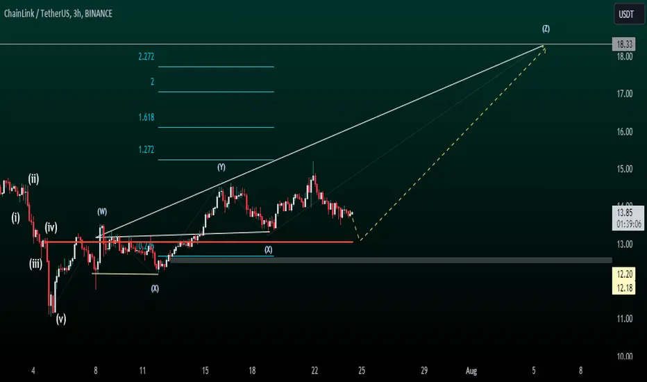The width and height of the screenshot is (647, 382).
Task: Click the 29 date axis label
Action: 424,371
